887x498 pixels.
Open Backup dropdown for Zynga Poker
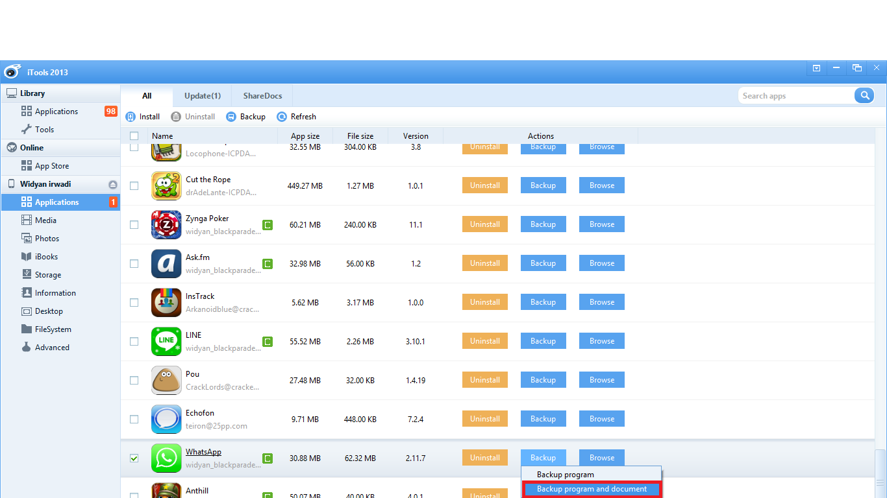543,224
